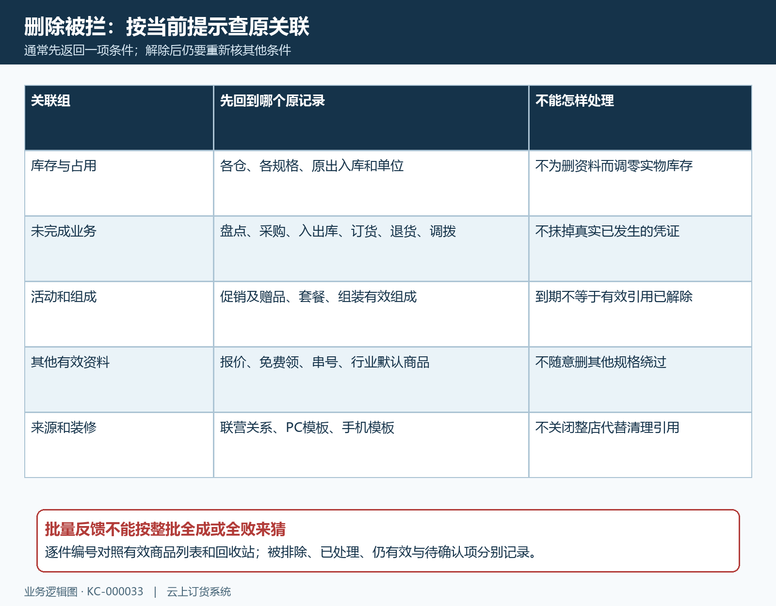Image resolution: width=776 pixels, height=606 pixels.
Task: Click the red heading 批量反馈不能按整批全成或全败来猜
Action: pos(165,529)
